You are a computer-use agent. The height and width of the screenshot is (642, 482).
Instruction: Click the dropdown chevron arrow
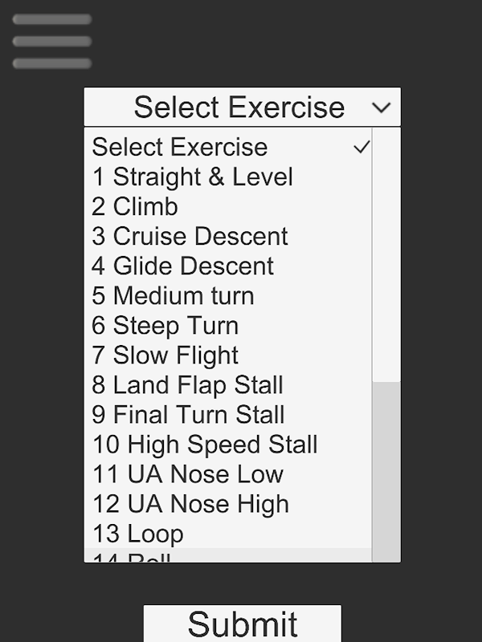[x=382, y=108]
